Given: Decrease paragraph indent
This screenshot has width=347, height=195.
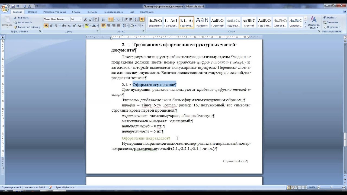Looking at the screenshot, I should pos(126,19).
